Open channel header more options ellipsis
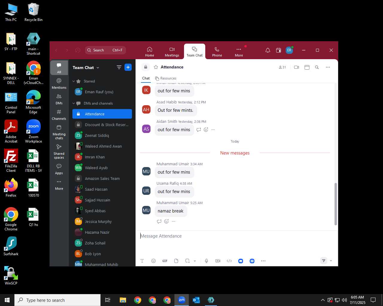The width and height of the screenshot is (383, 306). pos(328,67)
